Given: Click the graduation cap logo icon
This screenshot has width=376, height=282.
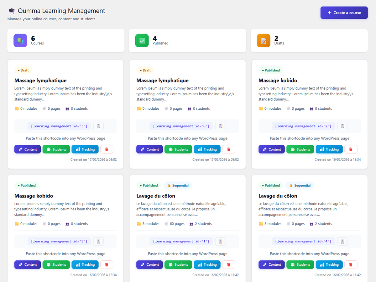Looking at the screenshot, I should coord(12,11).
